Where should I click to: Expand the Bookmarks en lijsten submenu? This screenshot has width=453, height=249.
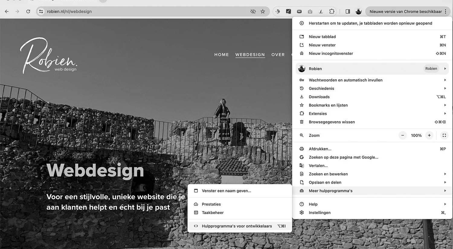[445, 105]
